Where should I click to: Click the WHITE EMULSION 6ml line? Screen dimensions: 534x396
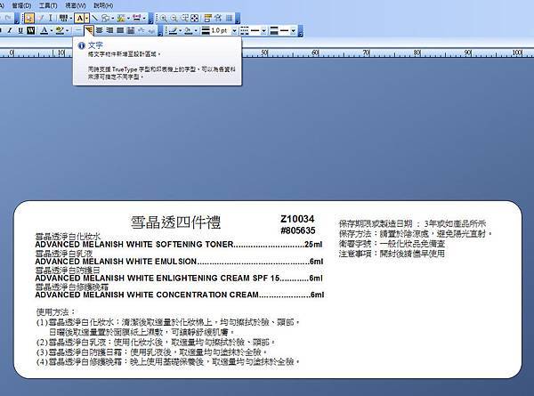tap(179, 261)
